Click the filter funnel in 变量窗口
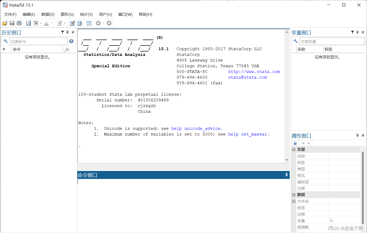367x233 pixels. 353,32
